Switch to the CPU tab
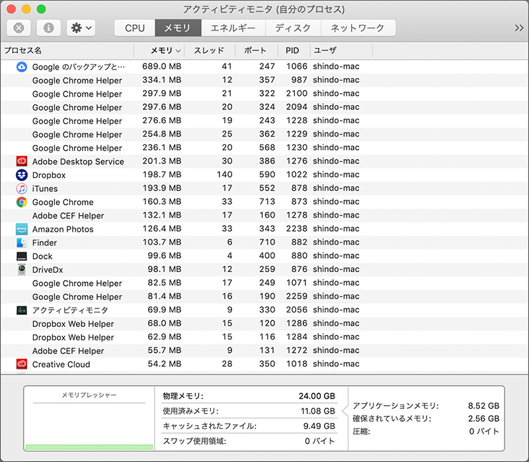529x462 pixels. [134, 28]
